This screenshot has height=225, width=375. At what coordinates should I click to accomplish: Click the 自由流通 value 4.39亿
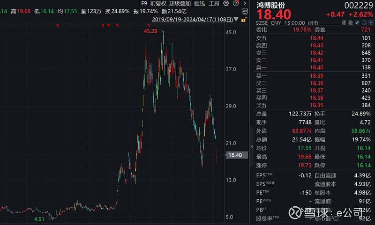pos(362,175)
